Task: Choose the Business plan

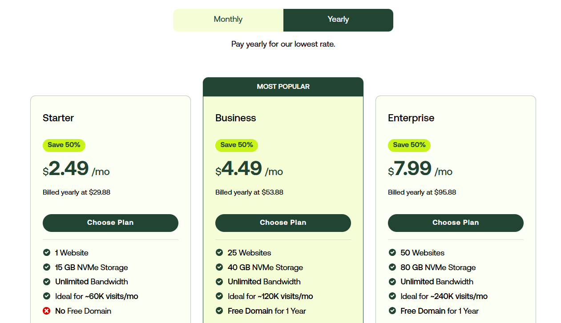Action: [283, 223]
